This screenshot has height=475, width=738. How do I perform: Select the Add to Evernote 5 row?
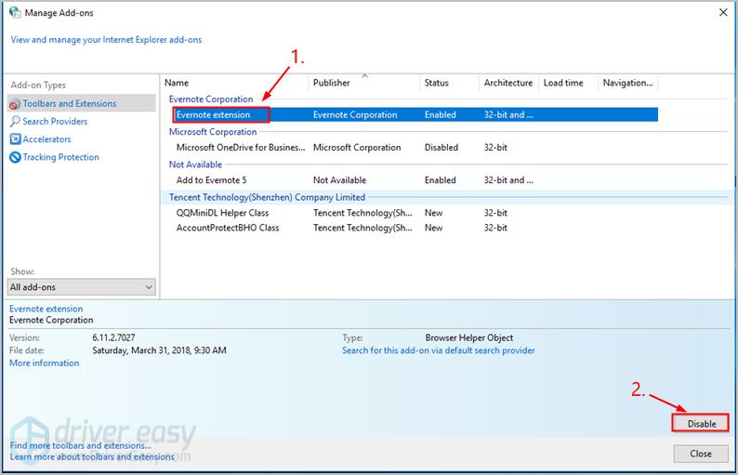tap(415, 179)
